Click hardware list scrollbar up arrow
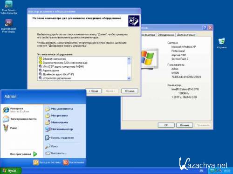Screen dimensions: 233x174 pyautogui.click(x=129, y=58)
